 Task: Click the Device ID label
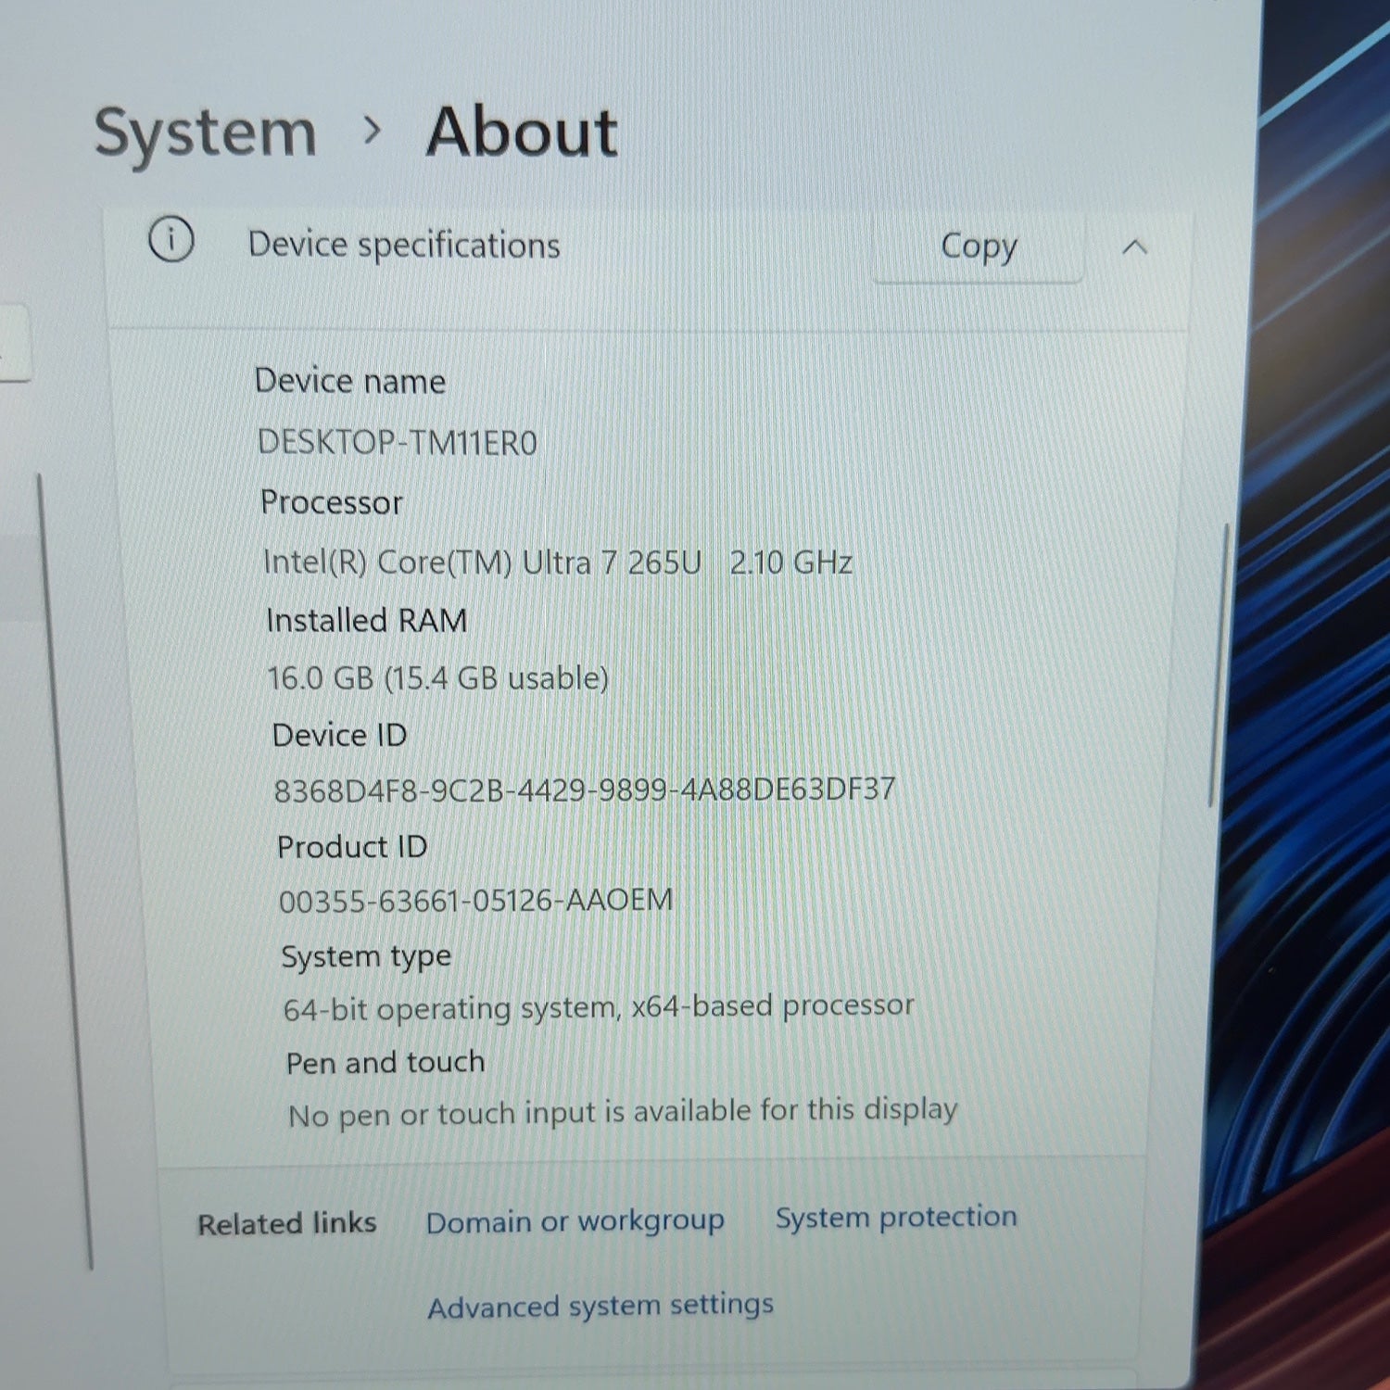pyautogui.click(x=340, y=735)
